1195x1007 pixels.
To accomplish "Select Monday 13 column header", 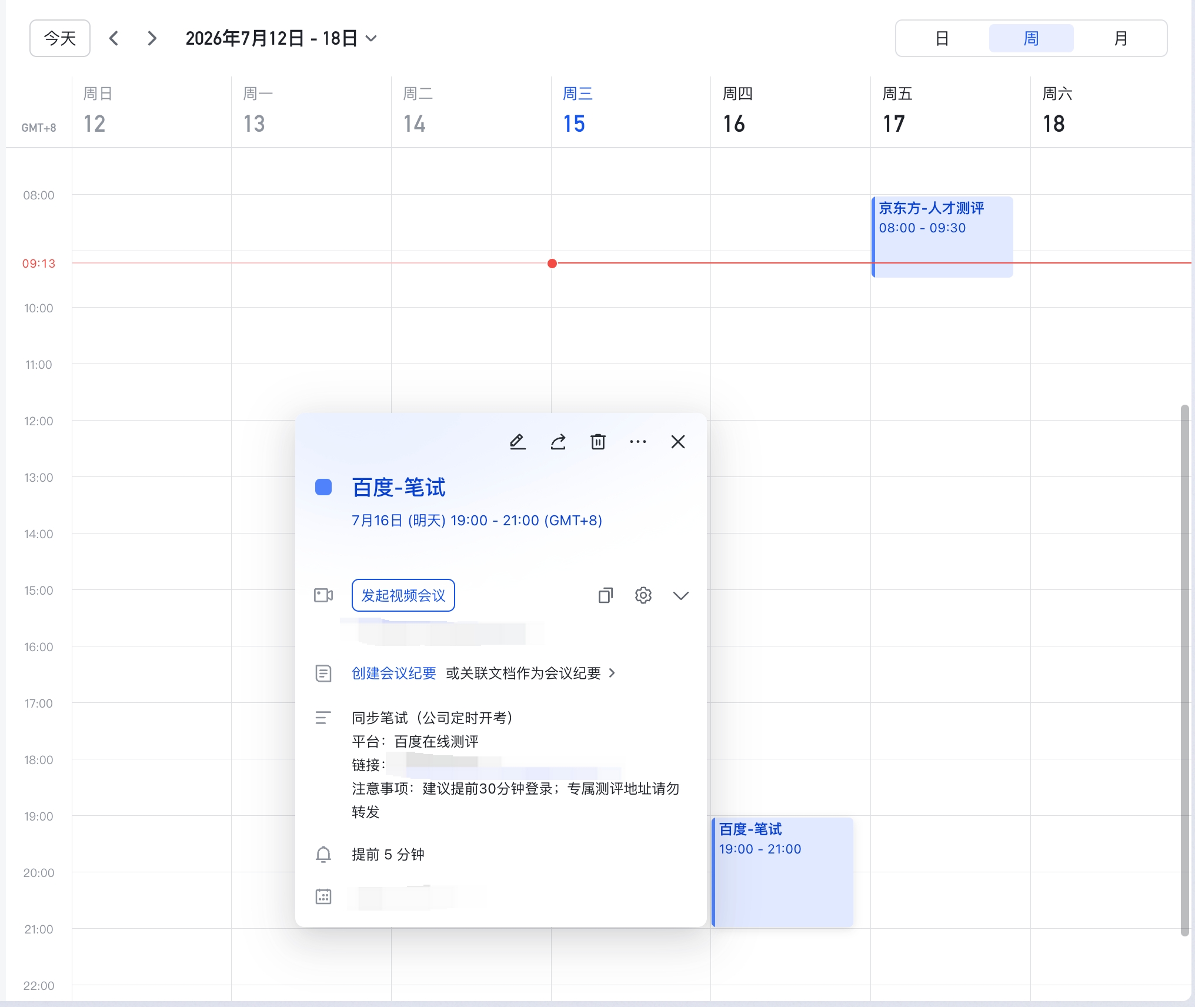I will click(x=312, y=111).
